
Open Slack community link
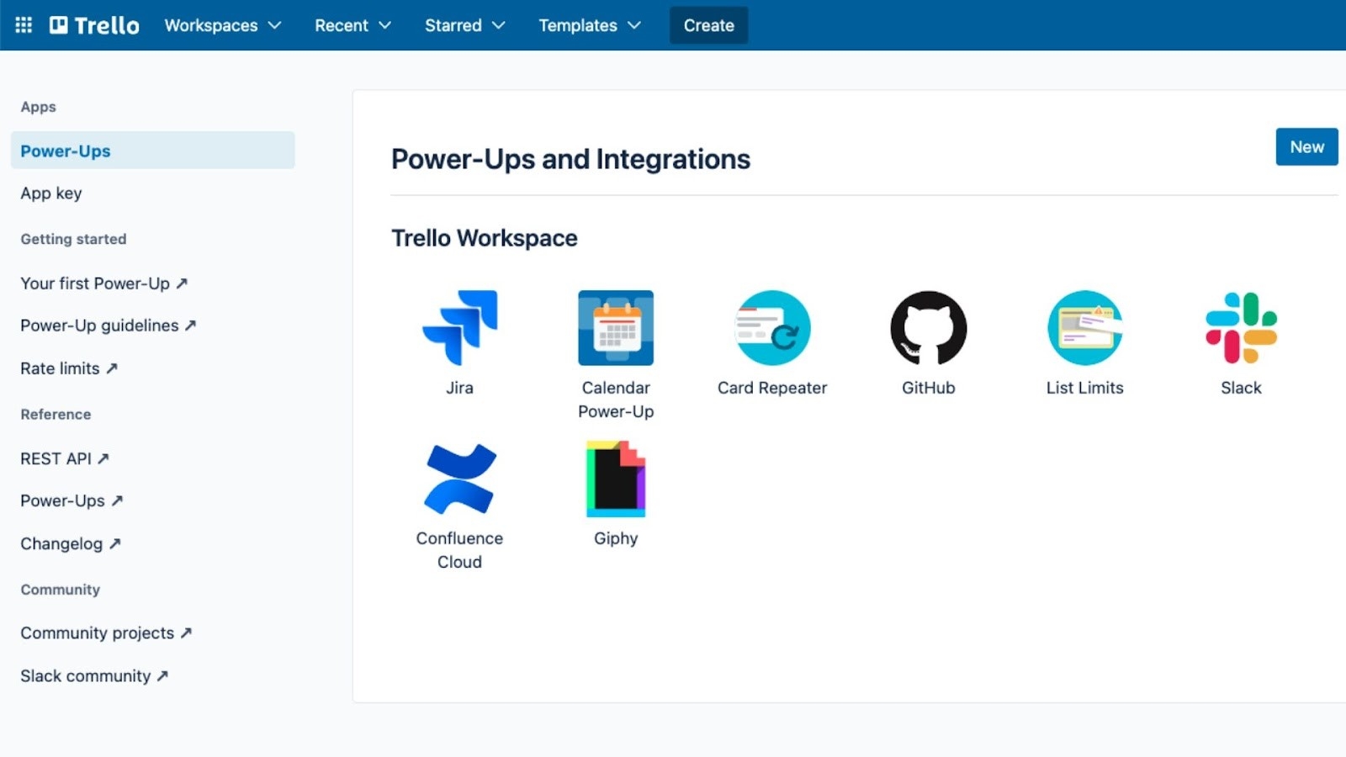pos(94,676)
